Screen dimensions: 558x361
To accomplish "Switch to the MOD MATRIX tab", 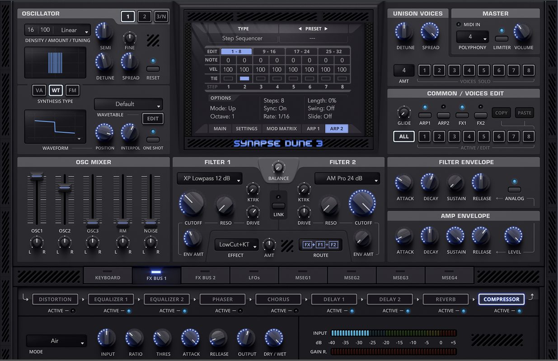I will coord(281,129).
